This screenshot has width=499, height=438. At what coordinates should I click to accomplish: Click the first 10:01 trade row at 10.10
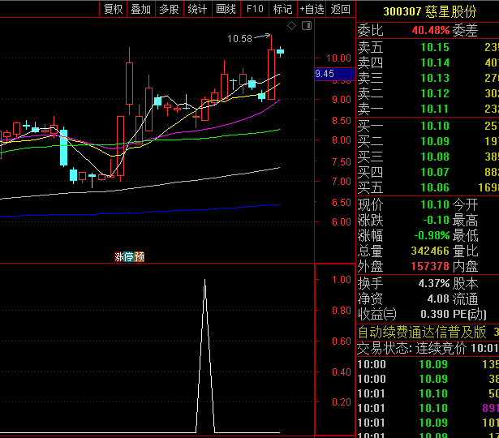(x=428, y=393)
